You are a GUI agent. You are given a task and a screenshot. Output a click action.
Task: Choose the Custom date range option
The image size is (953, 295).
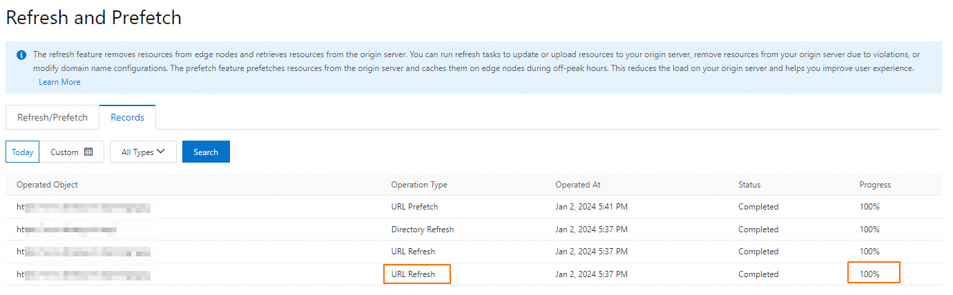click(65, 152)
